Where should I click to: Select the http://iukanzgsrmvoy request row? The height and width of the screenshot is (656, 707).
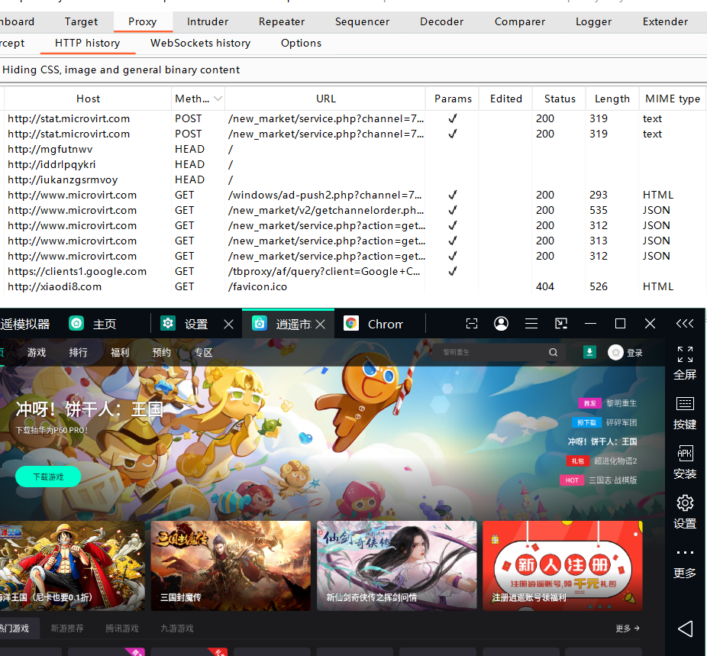point(353,180)
